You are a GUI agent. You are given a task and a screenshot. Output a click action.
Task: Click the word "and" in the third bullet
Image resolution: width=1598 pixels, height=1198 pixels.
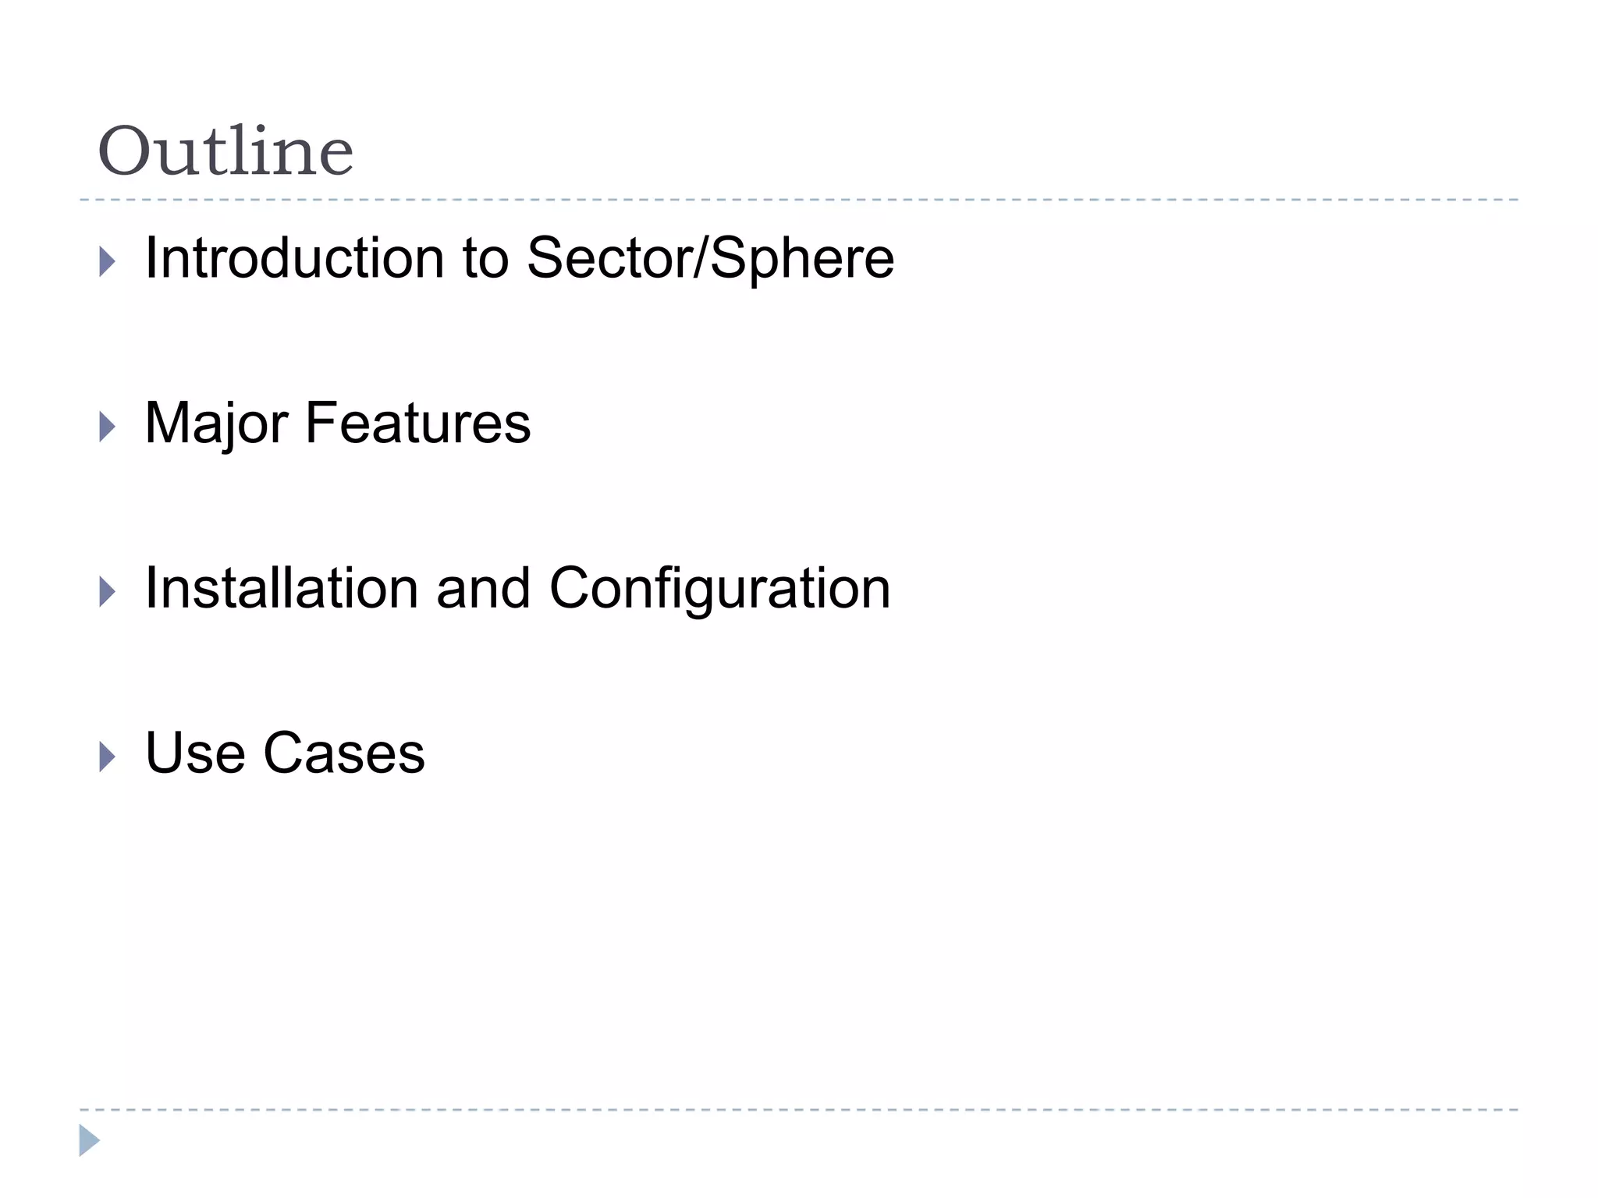(484, 589)
